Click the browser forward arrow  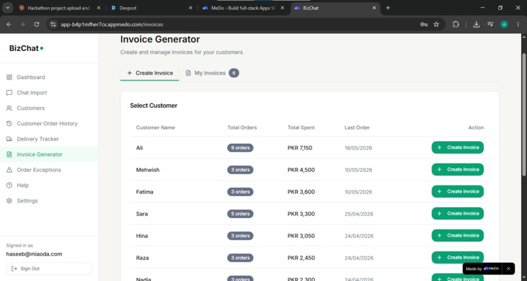pyautogui.click(x=22, y=25)
